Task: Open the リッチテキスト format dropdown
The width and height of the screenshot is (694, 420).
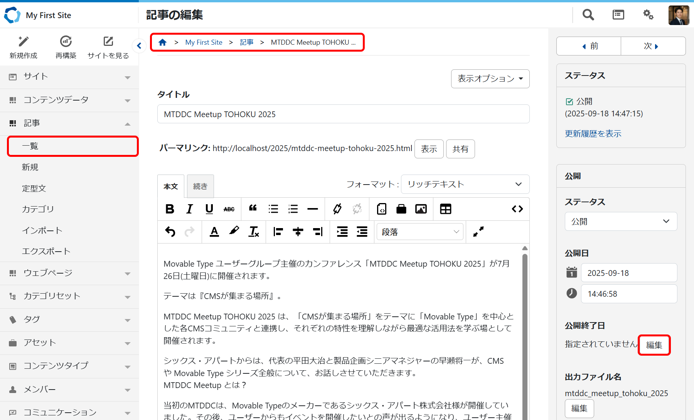Action: point(465,184)
